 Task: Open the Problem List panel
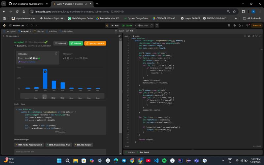[16, 25]
